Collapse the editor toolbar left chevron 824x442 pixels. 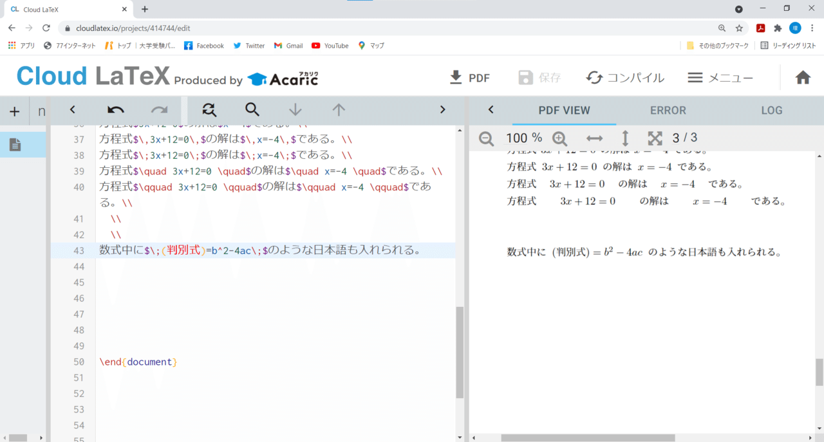73,110
